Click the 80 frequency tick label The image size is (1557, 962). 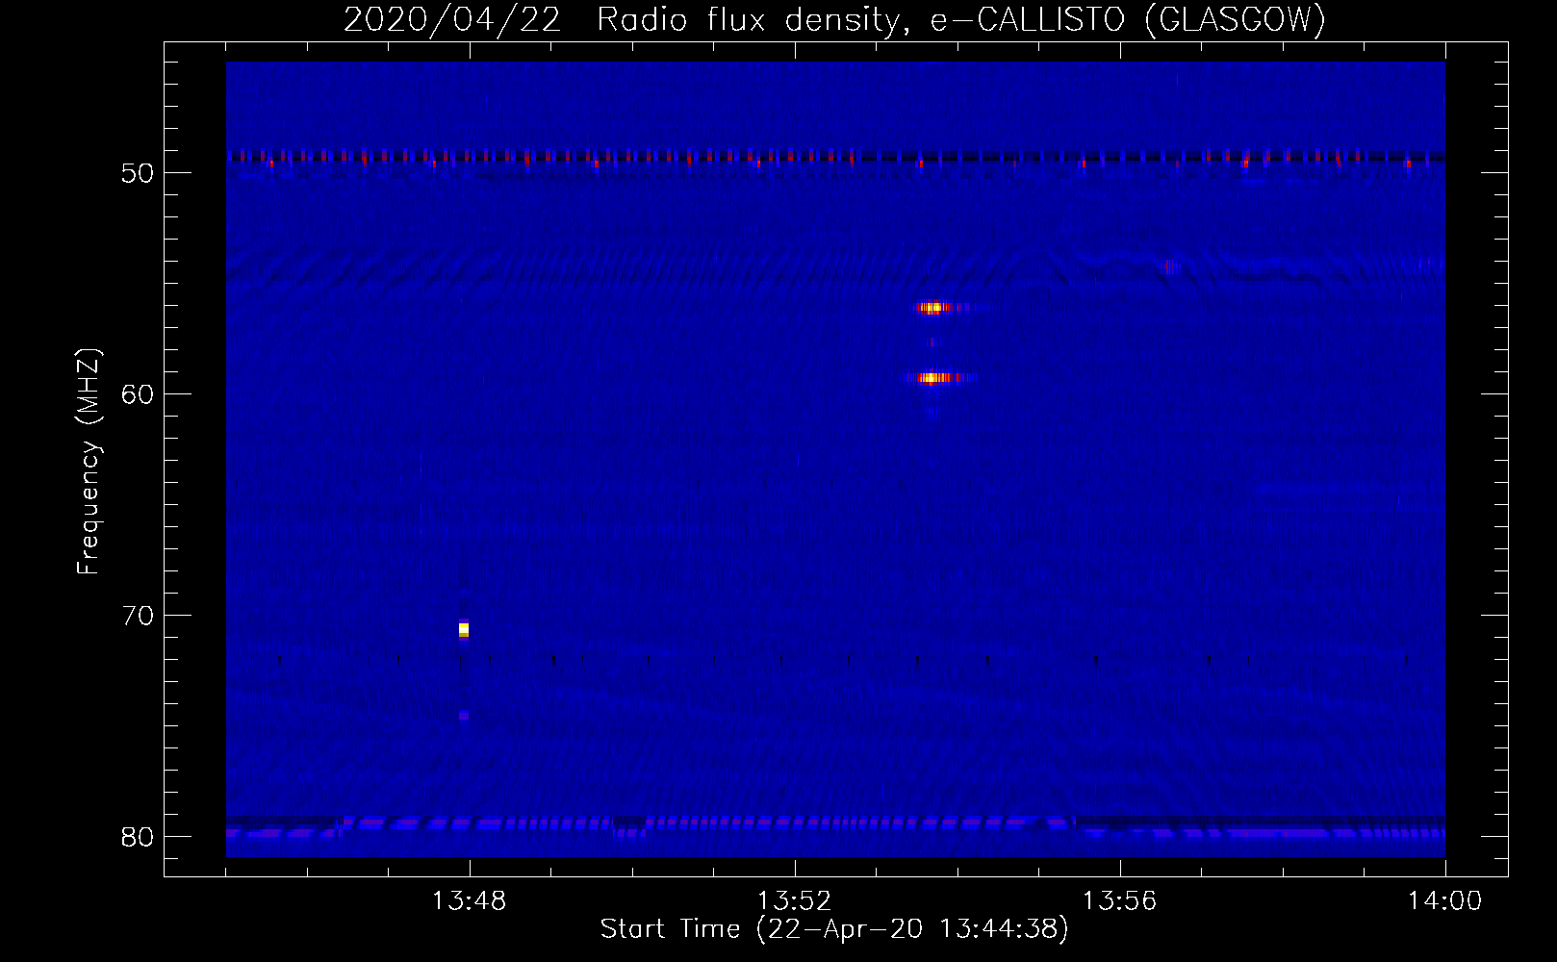138,837
